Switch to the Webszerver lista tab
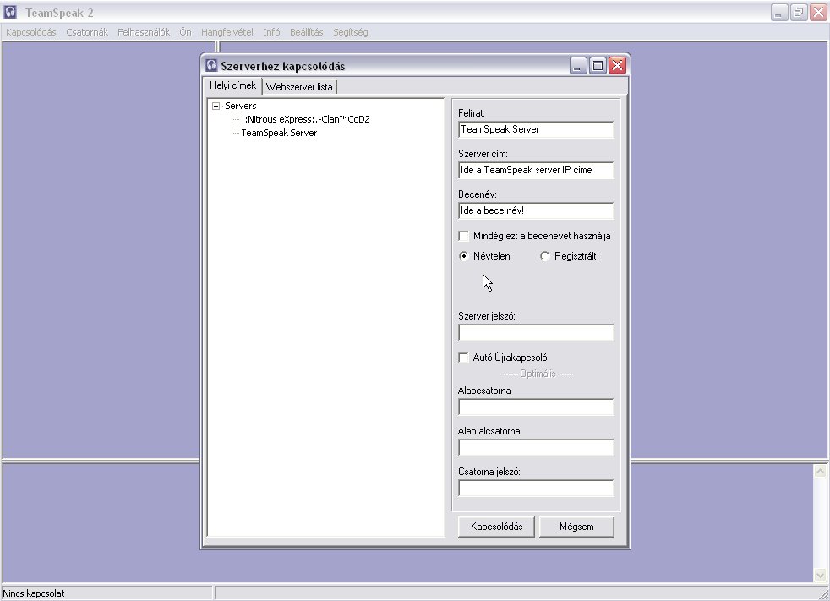The width and height of the screenshot is (830, 601). [x=299, y=87]
